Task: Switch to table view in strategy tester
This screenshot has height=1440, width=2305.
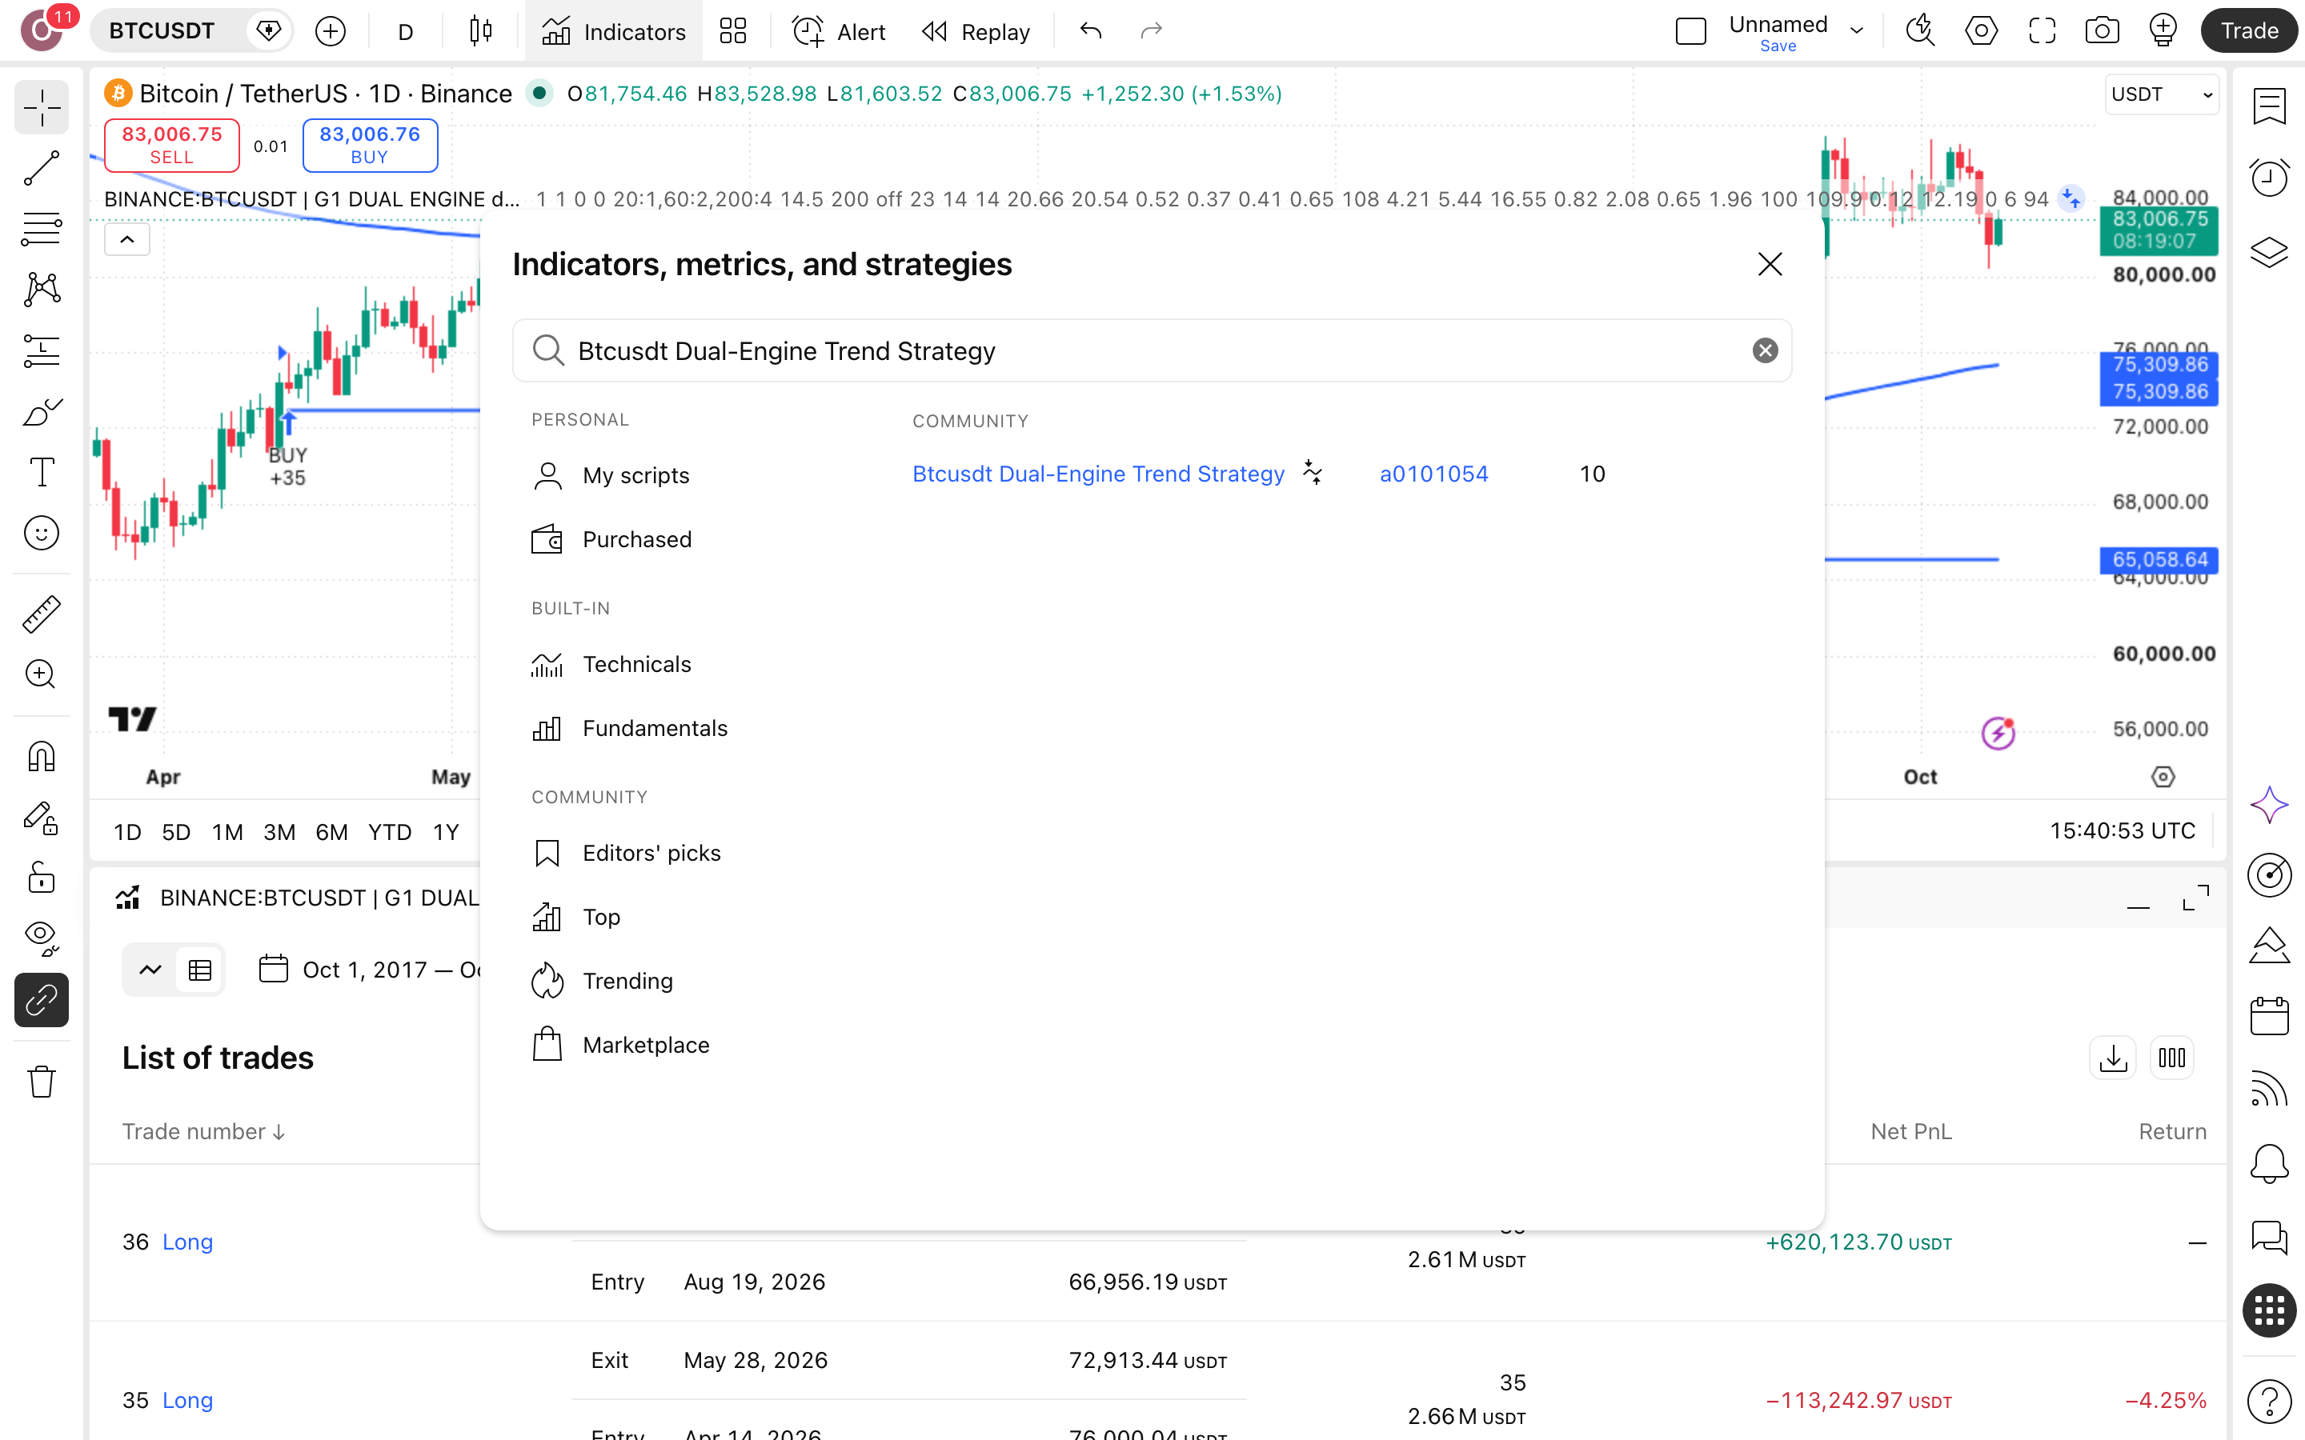Action: (199, 970)
